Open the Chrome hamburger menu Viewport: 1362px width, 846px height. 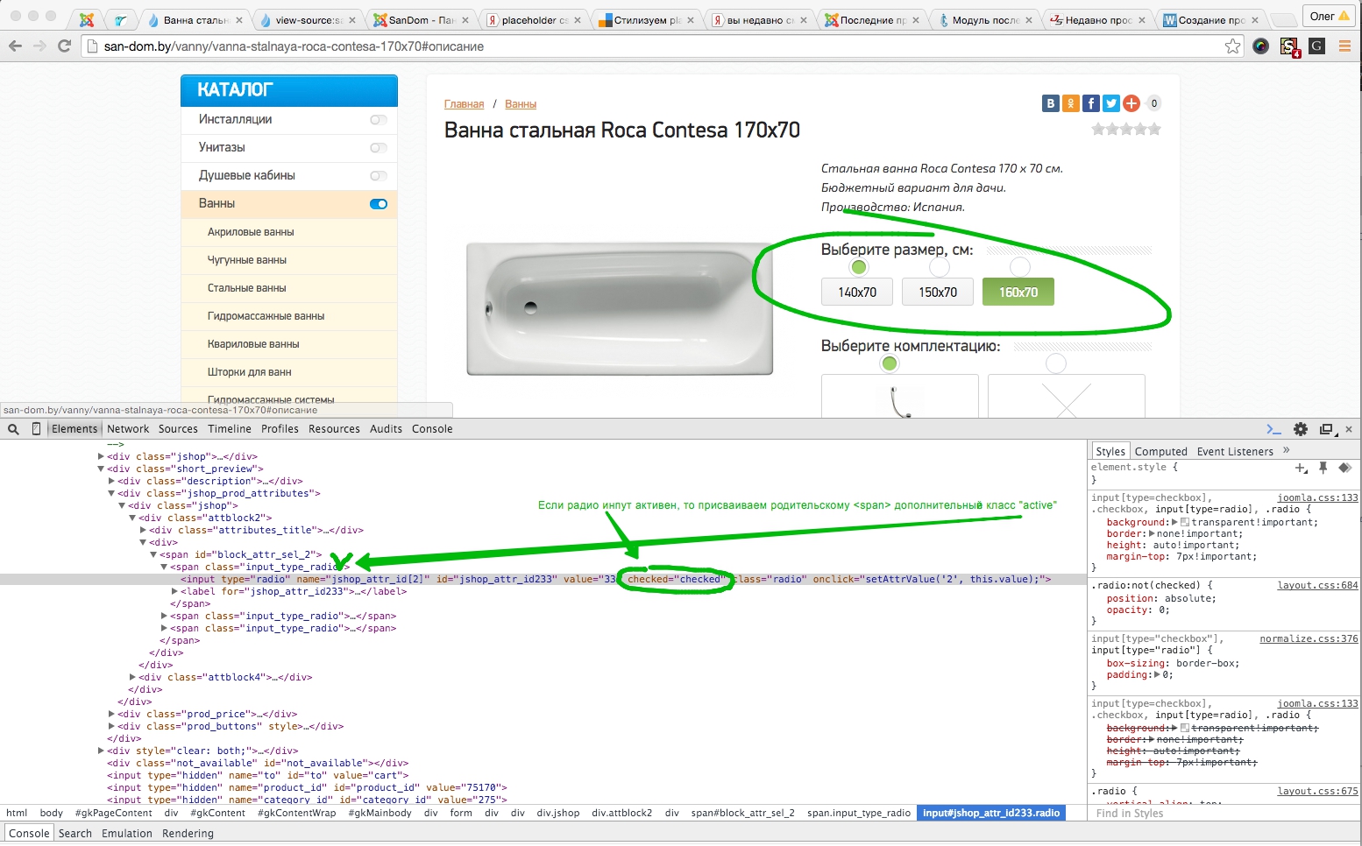(1344, 46)
